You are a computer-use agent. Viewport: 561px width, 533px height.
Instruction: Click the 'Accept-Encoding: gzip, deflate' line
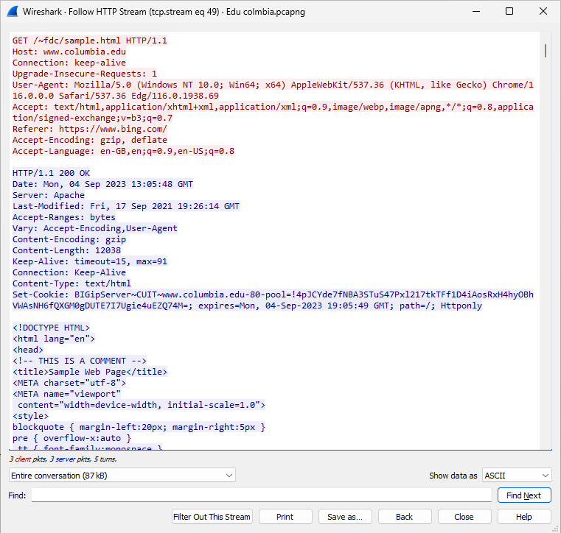[90, 140]
